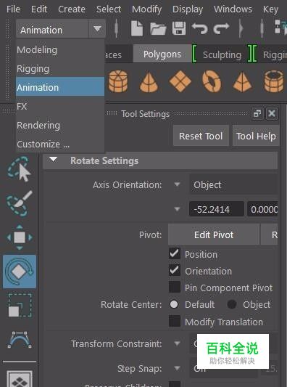This screenshot has width=287, height=387.
Task: Choose Rendering from menu set list
Action: 38,126
